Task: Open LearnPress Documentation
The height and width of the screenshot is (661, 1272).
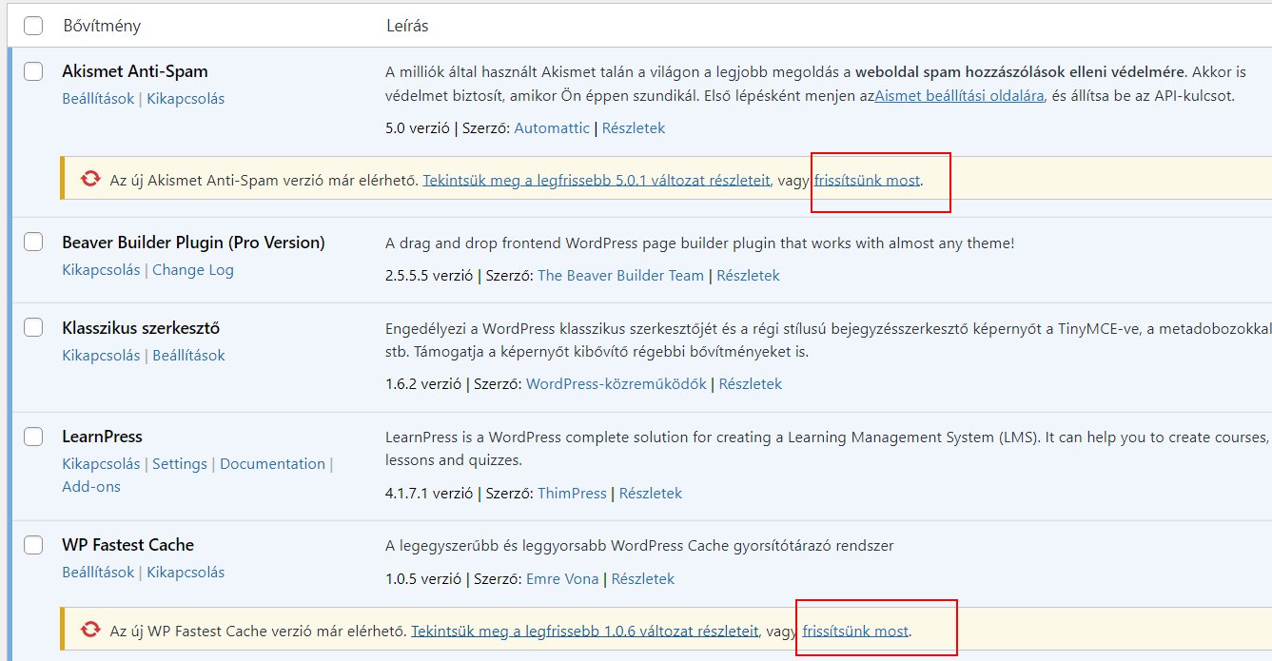Action: click(x=272, y=463)
